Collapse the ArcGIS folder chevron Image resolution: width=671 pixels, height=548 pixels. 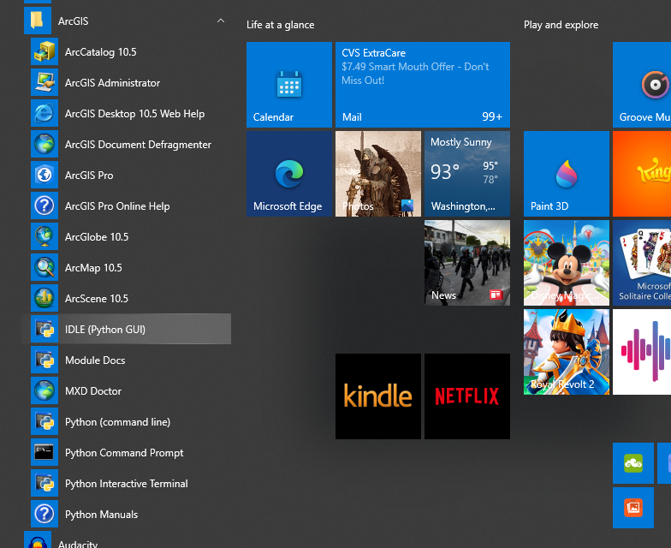pyautogui.click(x=221, y=21)
